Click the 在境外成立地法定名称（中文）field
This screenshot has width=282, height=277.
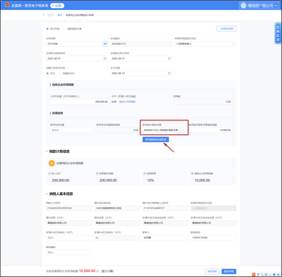click(x=165, y=223)
